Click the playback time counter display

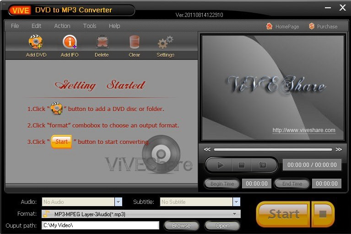(x=312, y=165)
